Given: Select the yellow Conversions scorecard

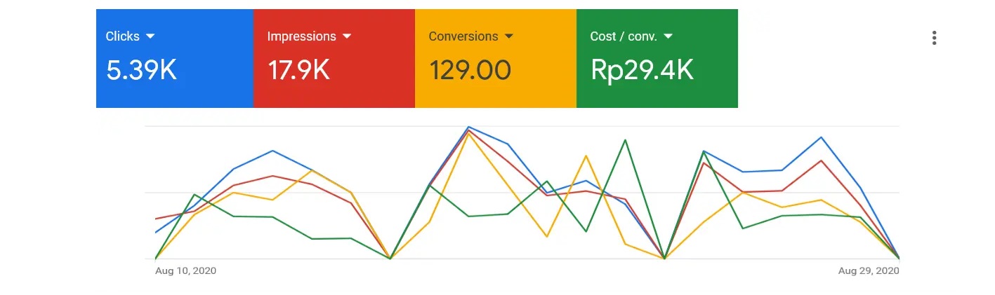Looking at the screenshot, I should [496, 58].
